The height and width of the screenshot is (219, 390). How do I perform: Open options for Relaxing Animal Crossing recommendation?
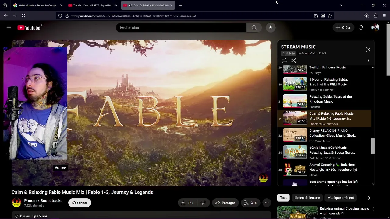[373, 209]
